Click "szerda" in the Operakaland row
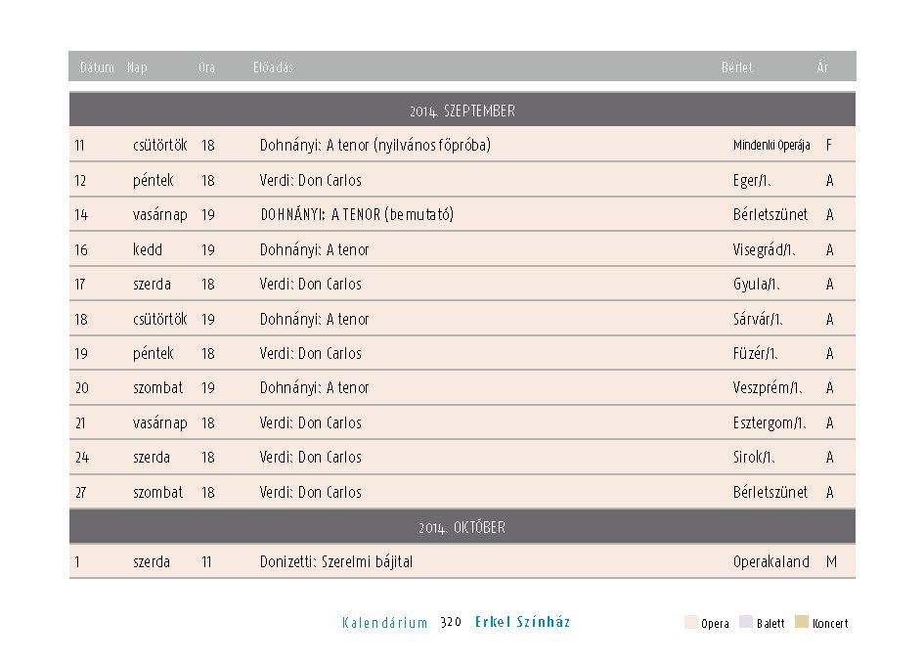Viewport: 924px width, 665px height. click(x=152, y=562)
